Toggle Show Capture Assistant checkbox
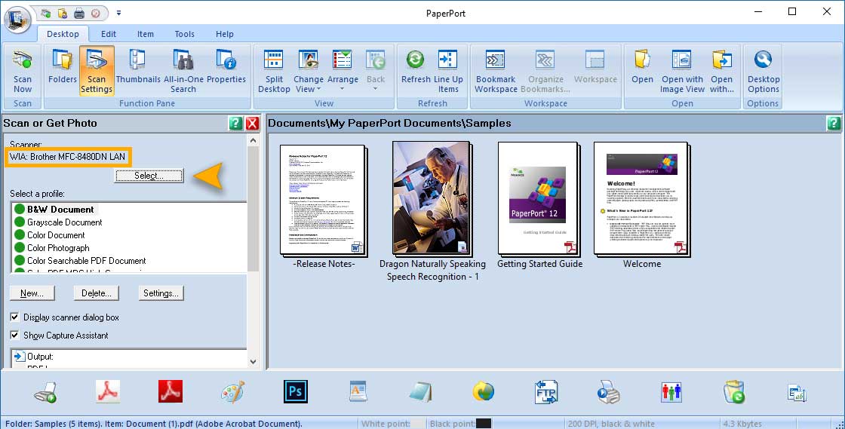The width and height of the screenshot is (845, 429). pos(14,335)
